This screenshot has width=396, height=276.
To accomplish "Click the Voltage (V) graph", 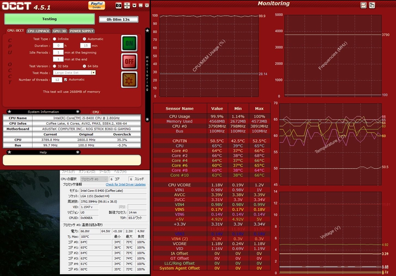I will pos(330,232).
